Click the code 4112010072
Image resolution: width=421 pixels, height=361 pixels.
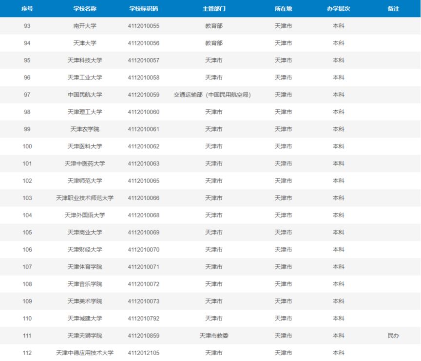144,284
